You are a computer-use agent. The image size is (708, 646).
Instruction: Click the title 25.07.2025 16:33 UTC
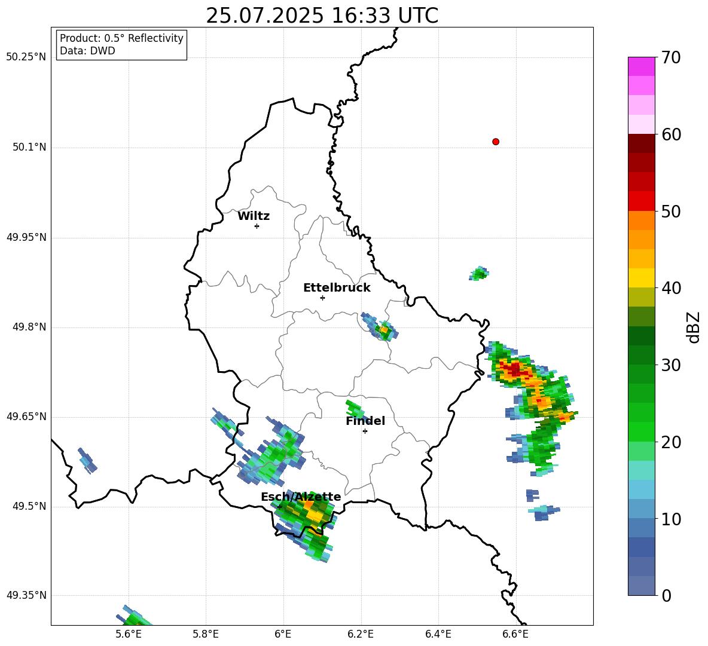pyautogui.click(x=322, y=16)
